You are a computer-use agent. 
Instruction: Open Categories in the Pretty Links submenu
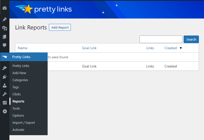point(20,80)
